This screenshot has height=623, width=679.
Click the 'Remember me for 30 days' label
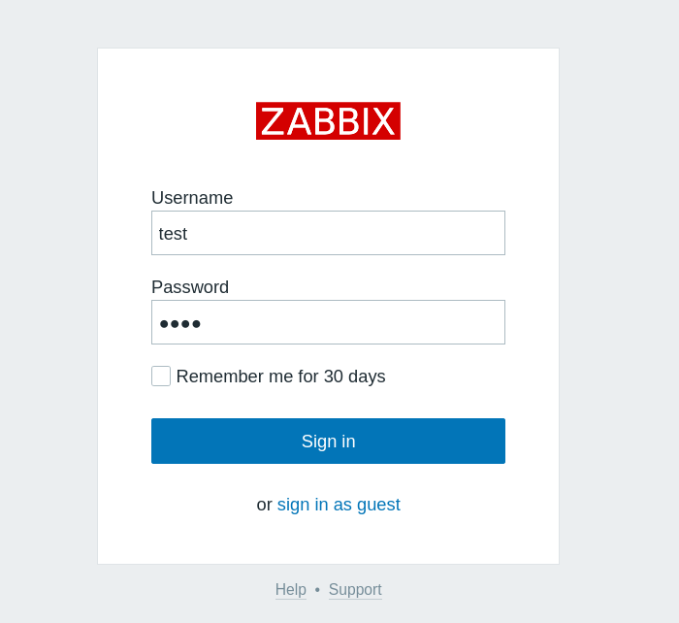click(280, 377)
